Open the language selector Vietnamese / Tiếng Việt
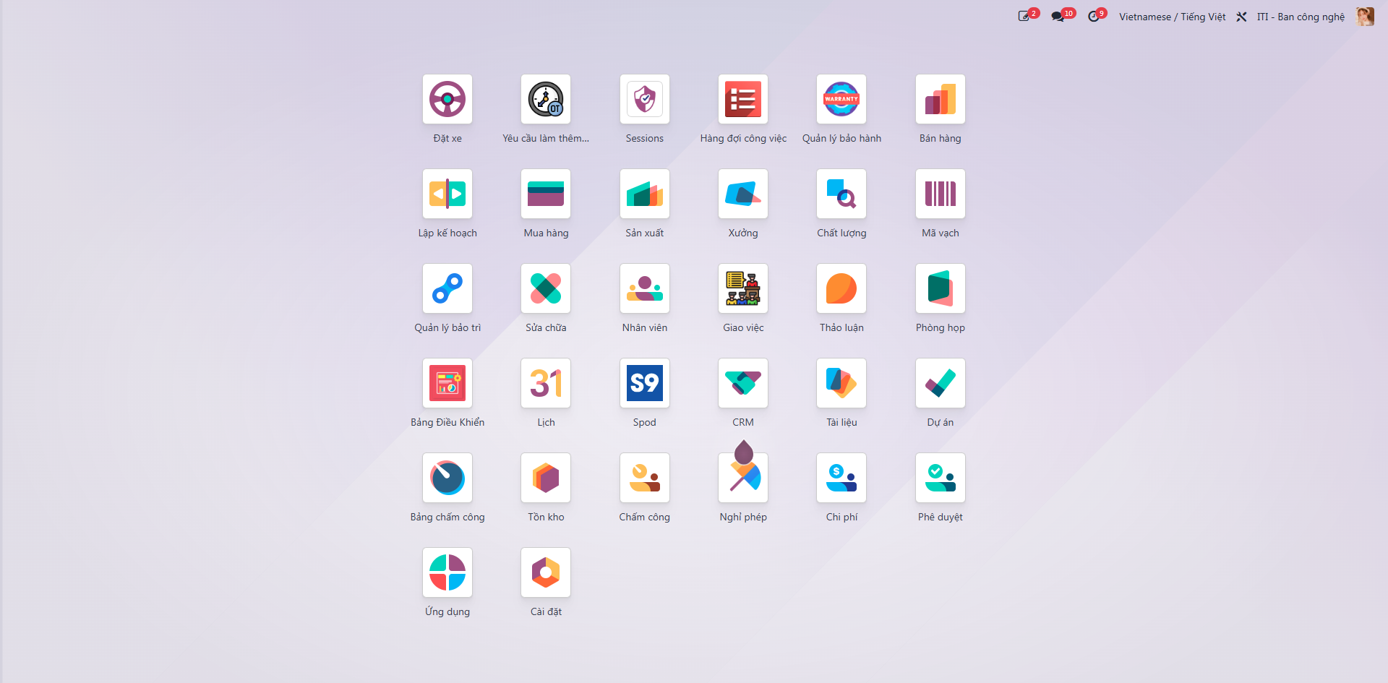The height and width of the screenshot is (683, 1388). pyautogui.click(x=1172, y=17)
